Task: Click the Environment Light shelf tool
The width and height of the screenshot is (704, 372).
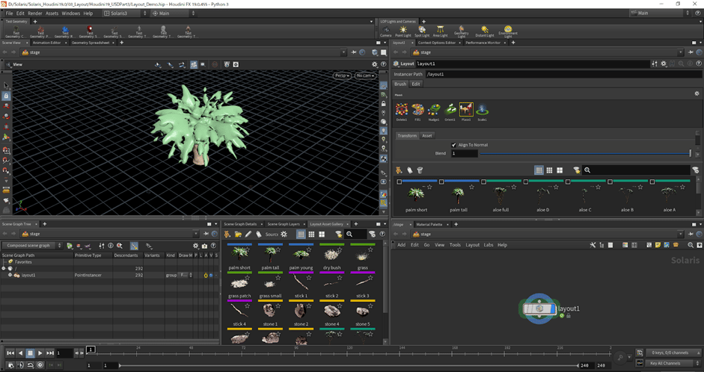Action: (x=507, y=30)
